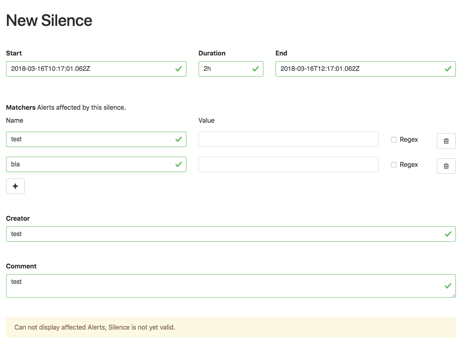Focus the 'bla' matcher name field
This screenshot has width=468, height=347.
point(89,164)
